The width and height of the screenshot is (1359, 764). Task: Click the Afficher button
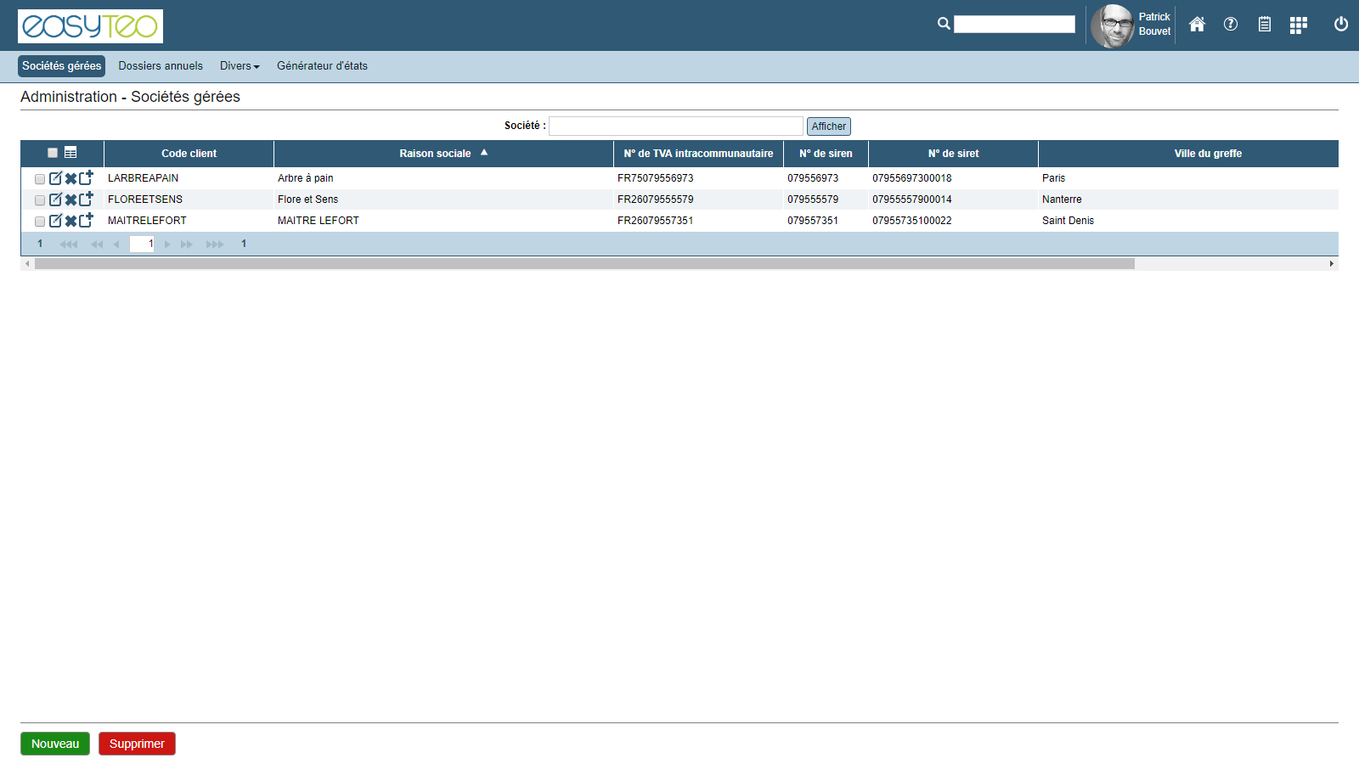coord(828,126)
